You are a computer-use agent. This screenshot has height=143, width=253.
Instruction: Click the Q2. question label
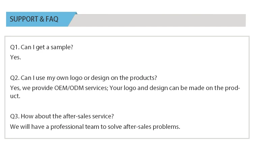point(15,78)
